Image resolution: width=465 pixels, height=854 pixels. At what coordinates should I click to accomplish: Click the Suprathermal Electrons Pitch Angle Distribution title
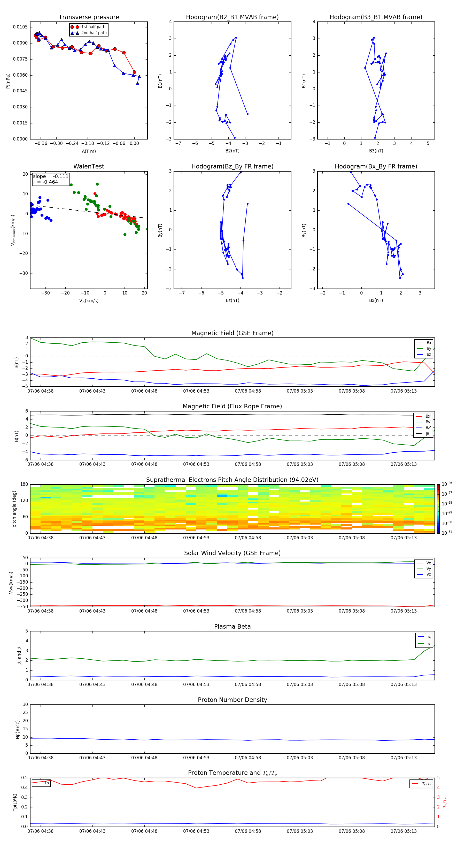[232, 480]
